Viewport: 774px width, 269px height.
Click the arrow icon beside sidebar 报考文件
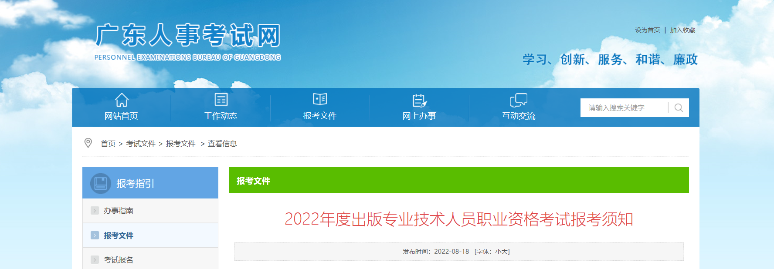click(95, 235)
